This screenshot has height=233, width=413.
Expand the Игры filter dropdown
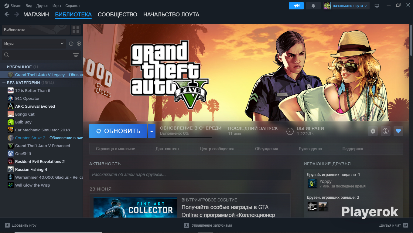pos(34,44)
